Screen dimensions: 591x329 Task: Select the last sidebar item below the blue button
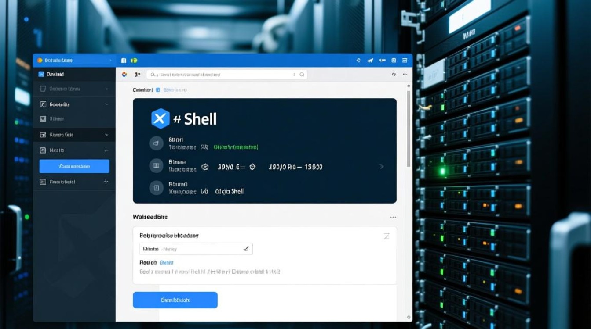pyautogui.click(x=74, y=182)
